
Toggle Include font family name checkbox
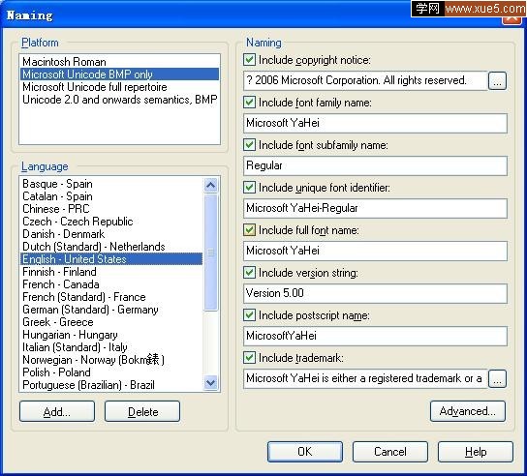[x=249, y=103]
